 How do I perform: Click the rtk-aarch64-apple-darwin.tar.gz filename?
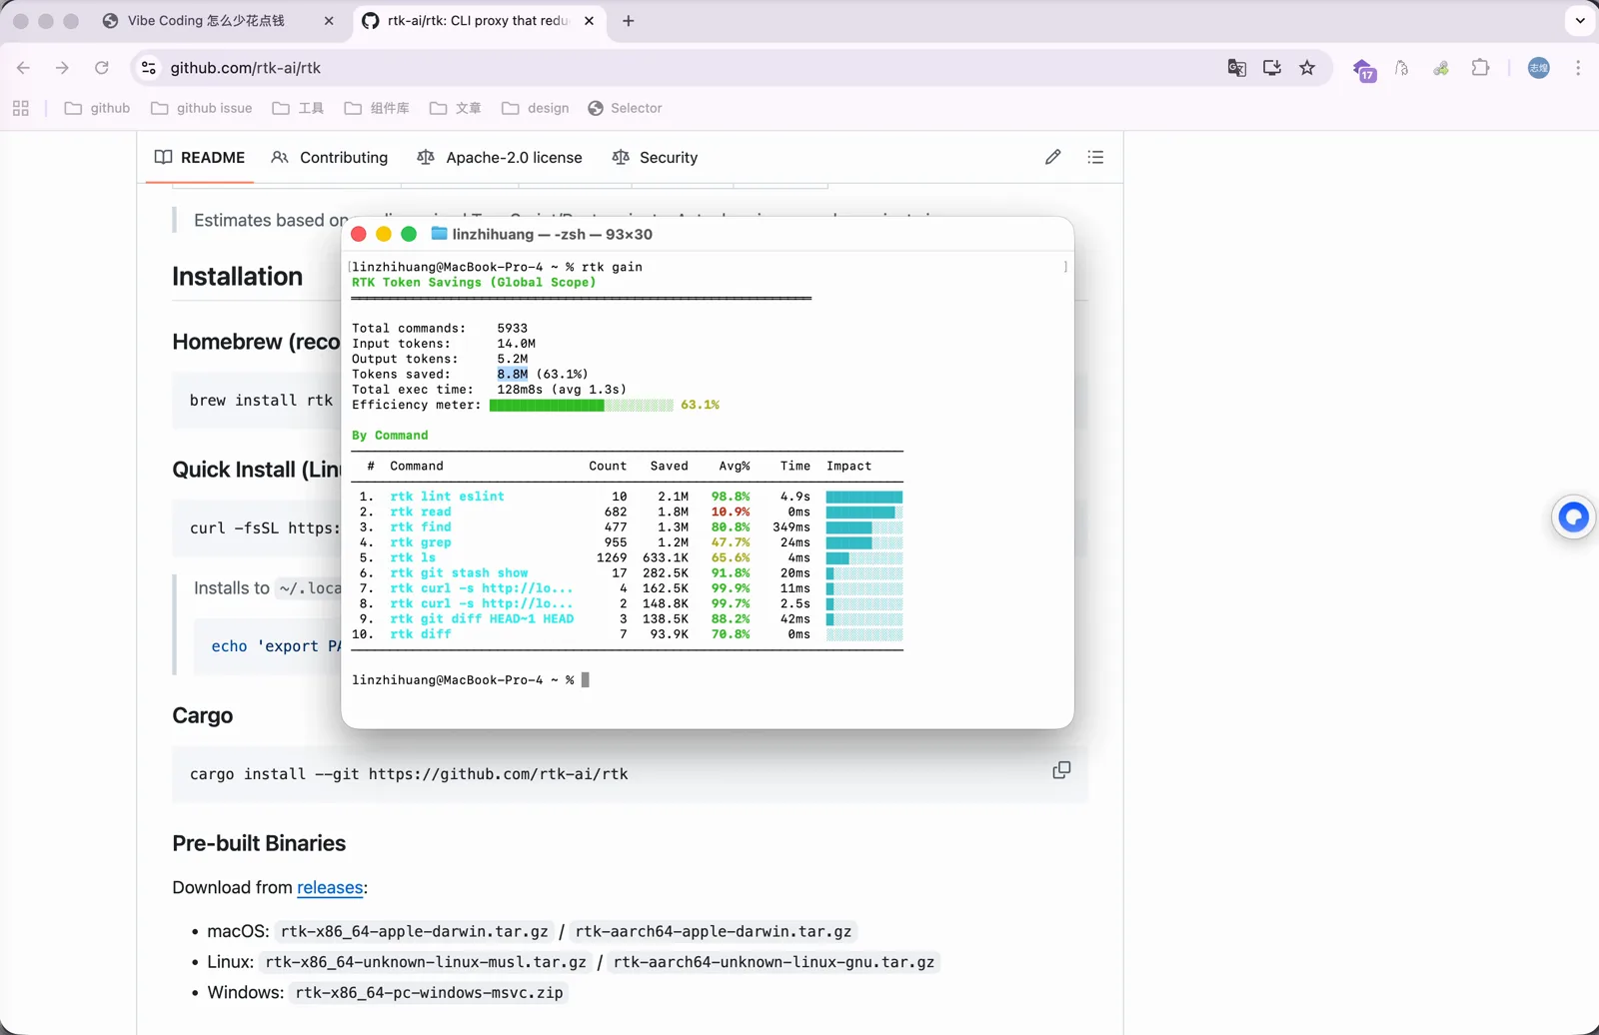pyautogui.click(x=714, y=931)
